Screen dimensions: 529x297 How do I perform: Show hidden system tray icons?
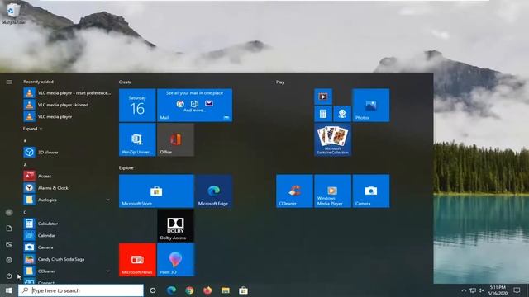(x=464, y=290)
